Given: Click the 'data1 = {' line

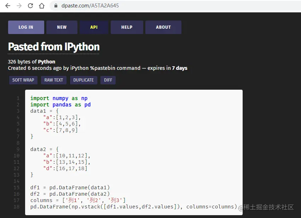Looking at the screenshot, I should tap(45, 111).
